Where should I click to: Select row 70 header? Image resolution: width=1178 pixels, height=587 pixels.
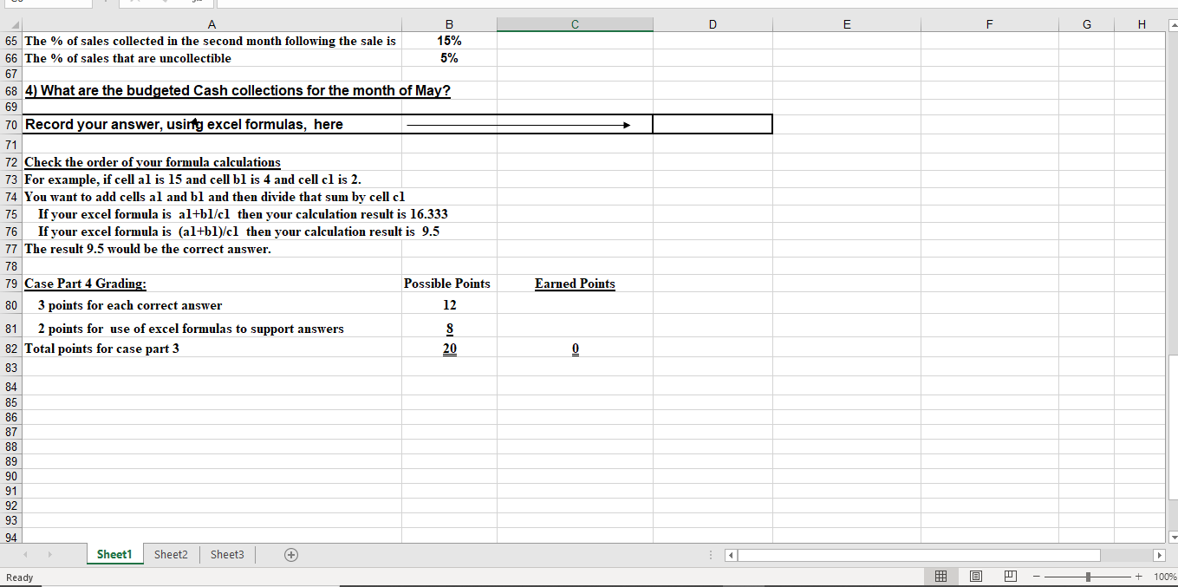(12, 125)
